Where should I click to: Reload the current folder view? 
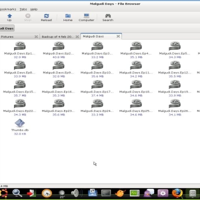click(x=46, y=17)
